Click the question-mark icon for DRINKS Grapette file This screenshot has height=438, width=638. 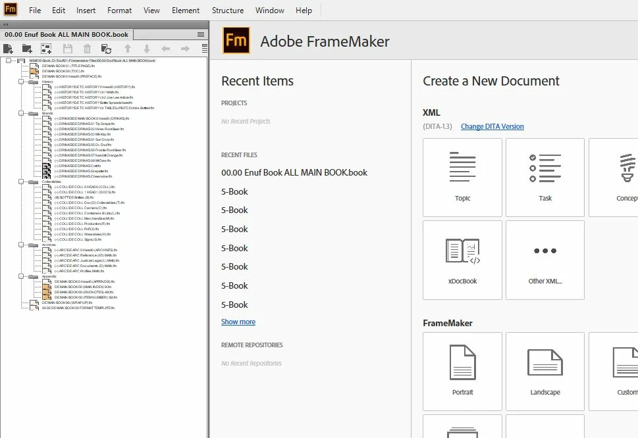(x=47, y=171)
